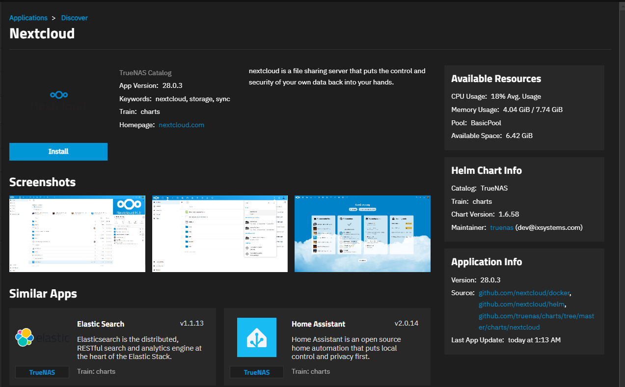Click Train: charts under Elastic Search
625x387 pixels.
coord(96,371)
